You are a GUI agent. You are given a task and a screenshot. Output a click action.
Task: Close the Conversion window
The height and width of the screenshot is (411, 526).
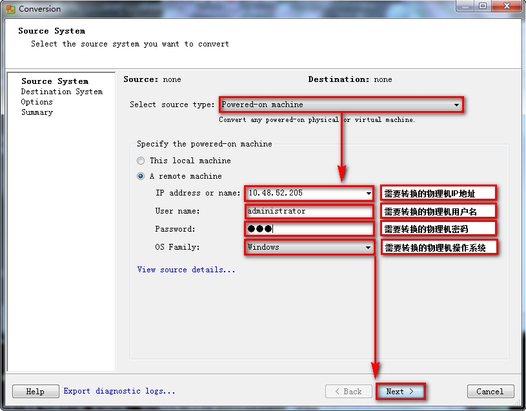(507, 6)
